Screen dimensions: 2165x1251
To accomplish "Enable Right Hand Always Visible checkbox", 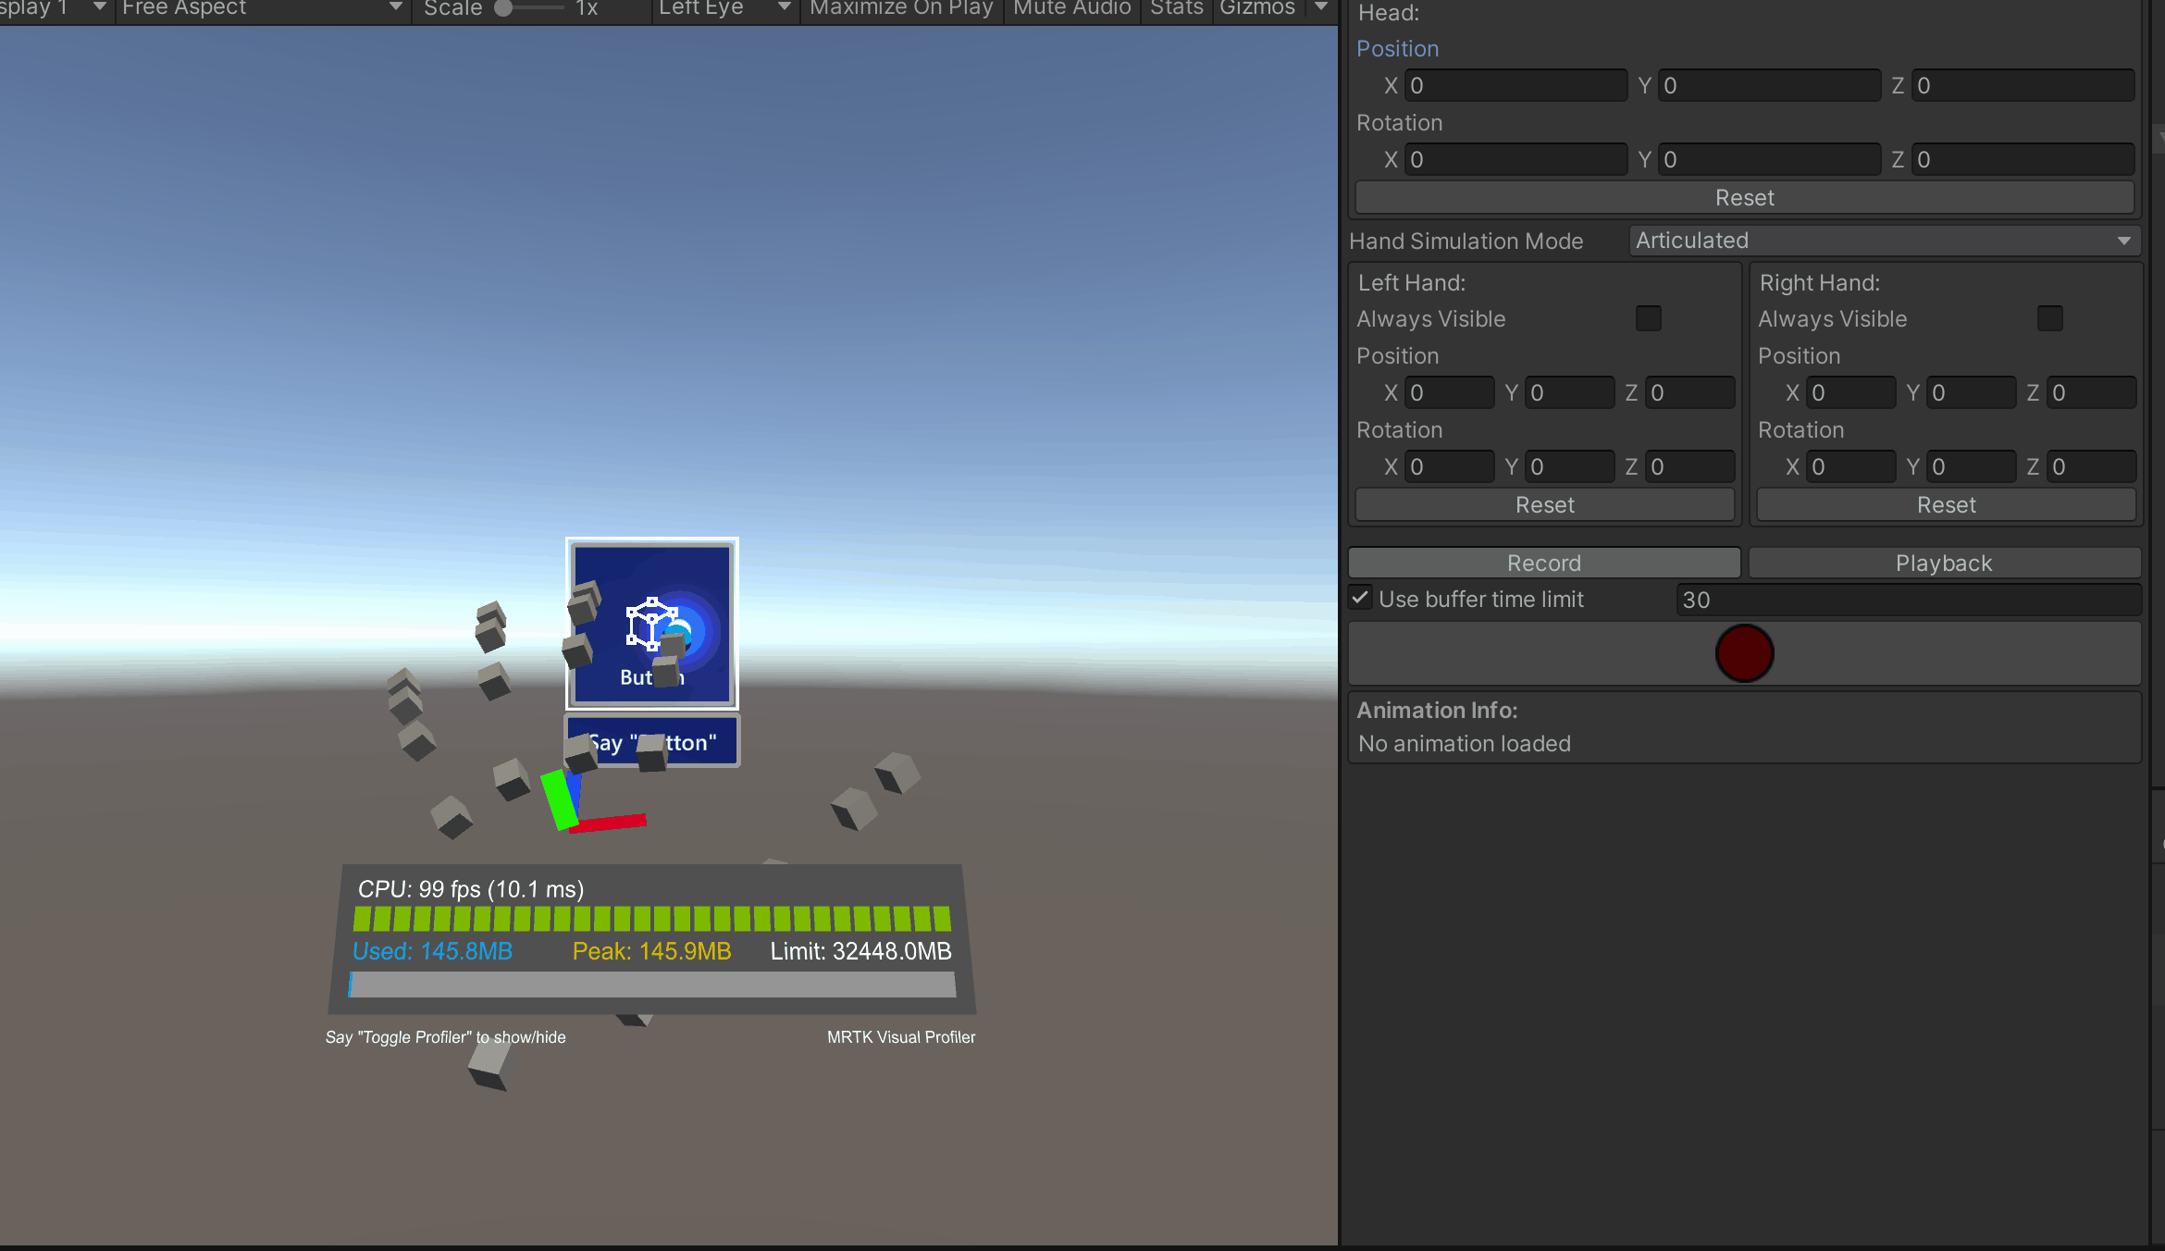I will pos(2049,318).
